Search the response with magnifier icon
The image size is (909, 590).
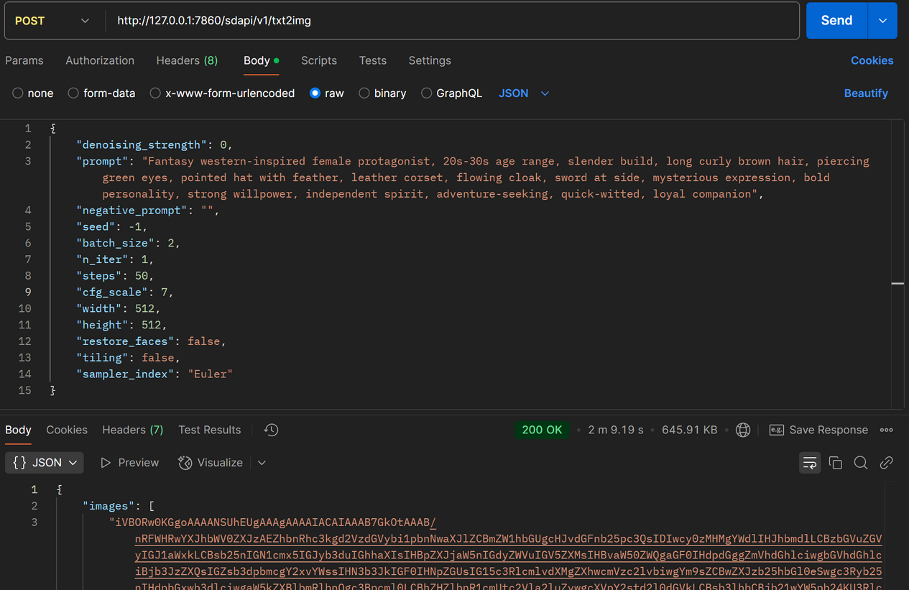860,463
